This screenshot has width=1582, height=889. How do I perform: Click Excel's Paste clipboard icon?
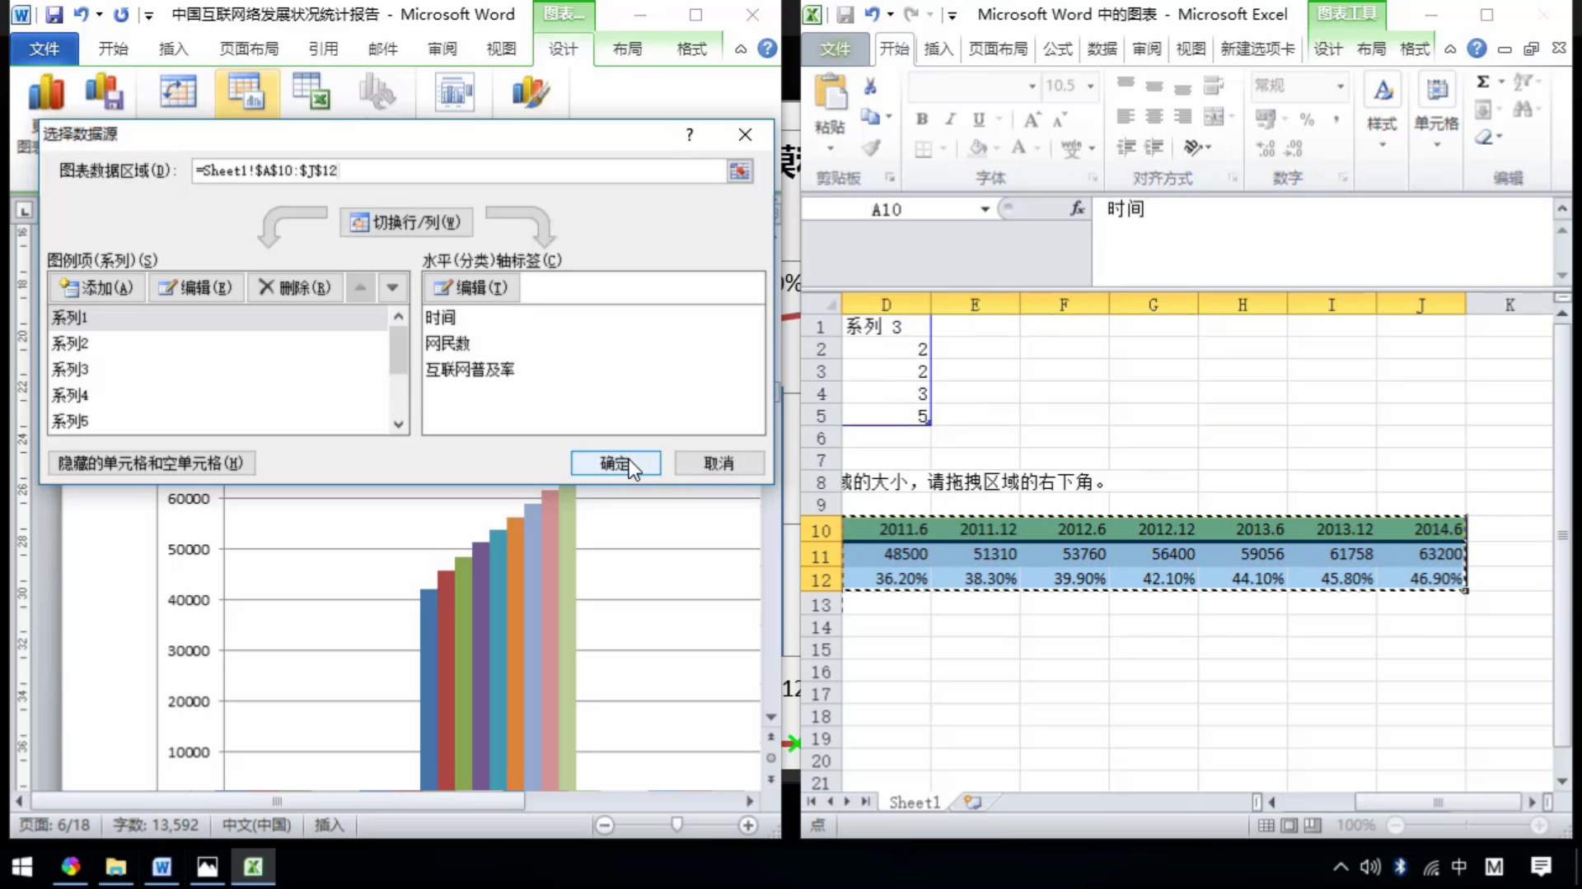click(831, 93)
